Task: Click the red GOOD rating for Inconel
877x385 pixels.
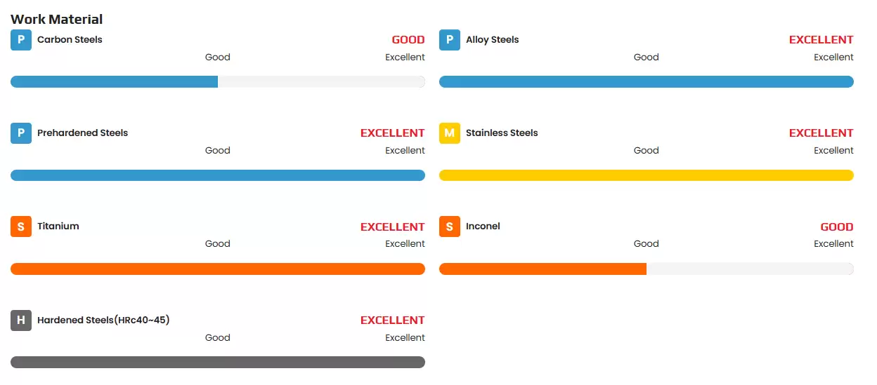Action: (x=836, y=227)
